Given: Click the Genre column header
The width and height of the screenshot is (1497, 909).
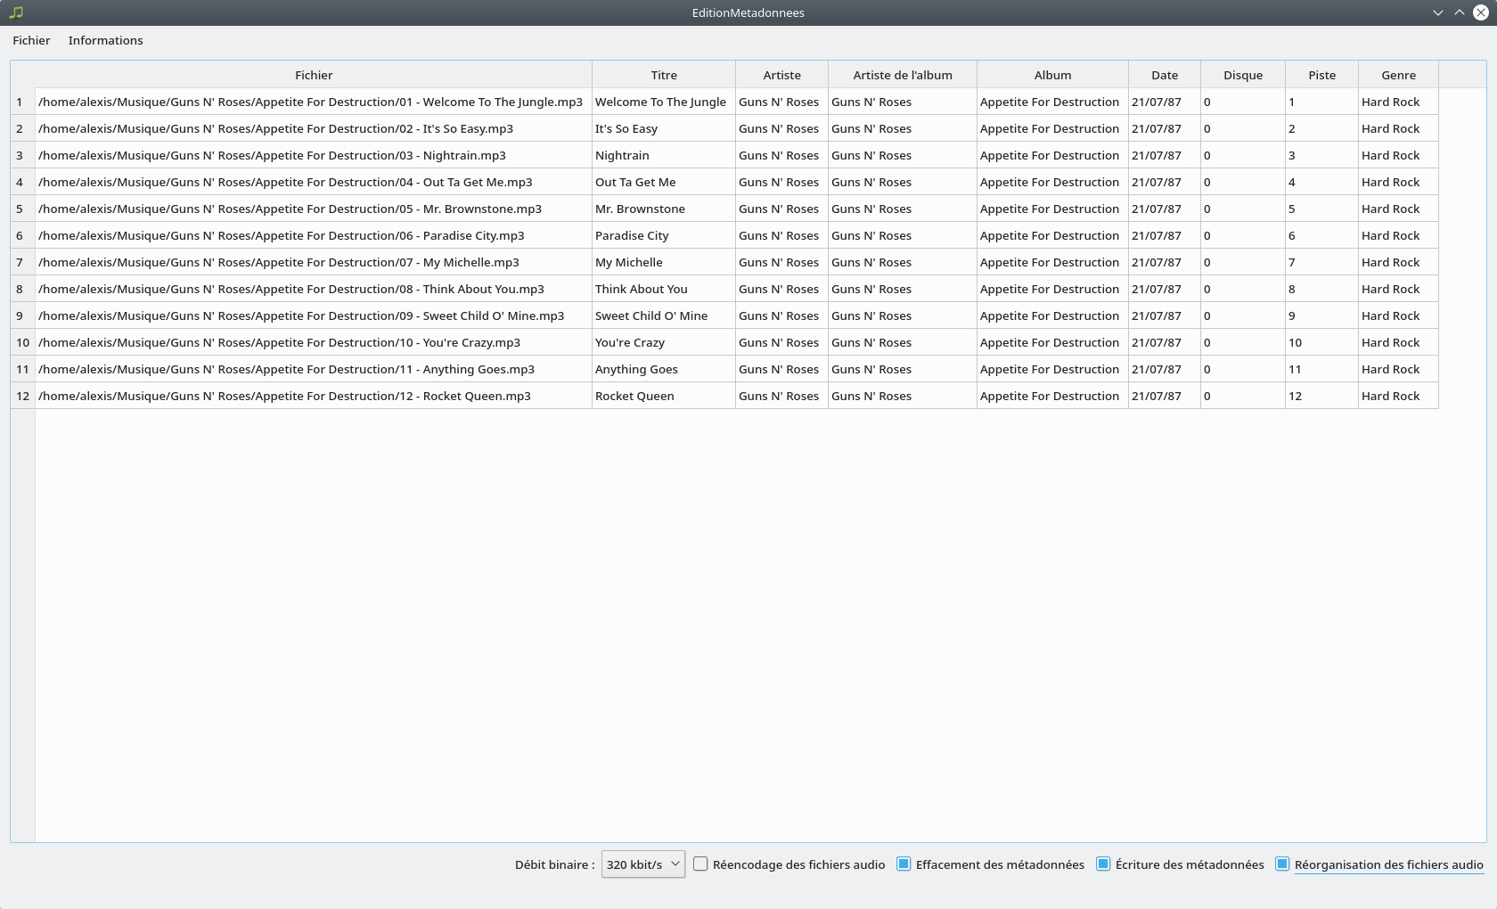Looking at the screenshot, I should pos(1398,75).
